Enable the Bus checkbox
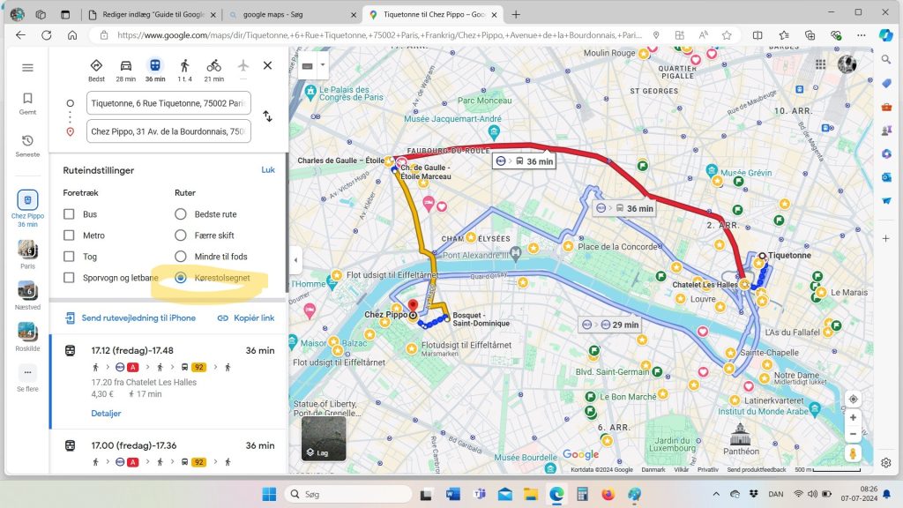 [69, 214]
